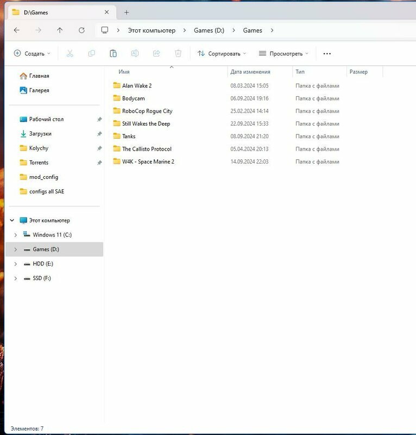This screenshot has width=416, height=435.
Task: Open new tab with plus button
Action: pyautogui.click(x=127, y=12)
